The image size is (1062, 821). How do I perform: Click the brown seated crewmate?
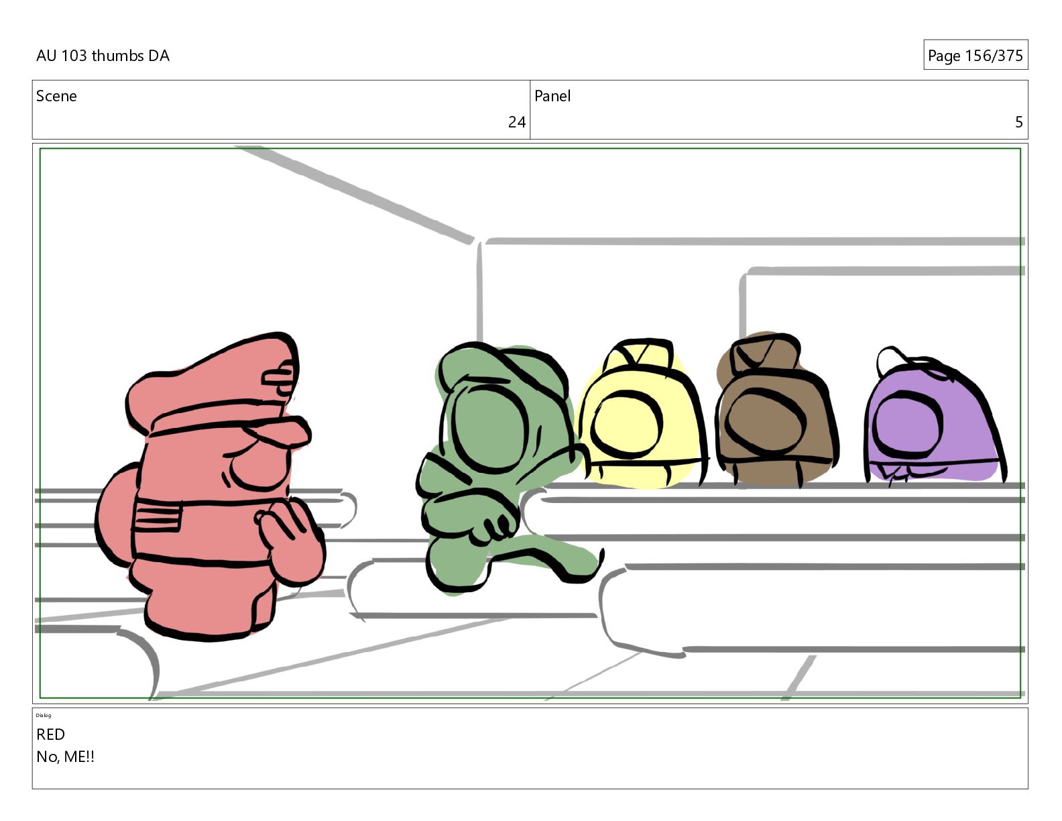[776, 410]
